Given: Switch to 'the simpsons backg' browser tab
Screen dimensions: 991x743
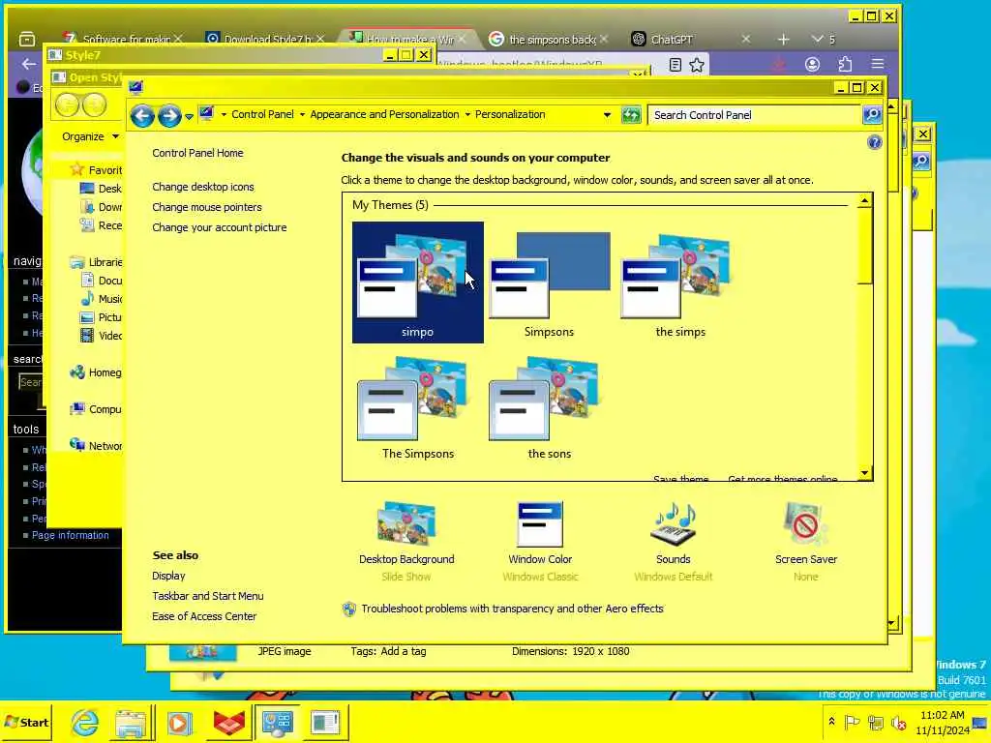Looking at the screenshot, I should pos(548,39).
